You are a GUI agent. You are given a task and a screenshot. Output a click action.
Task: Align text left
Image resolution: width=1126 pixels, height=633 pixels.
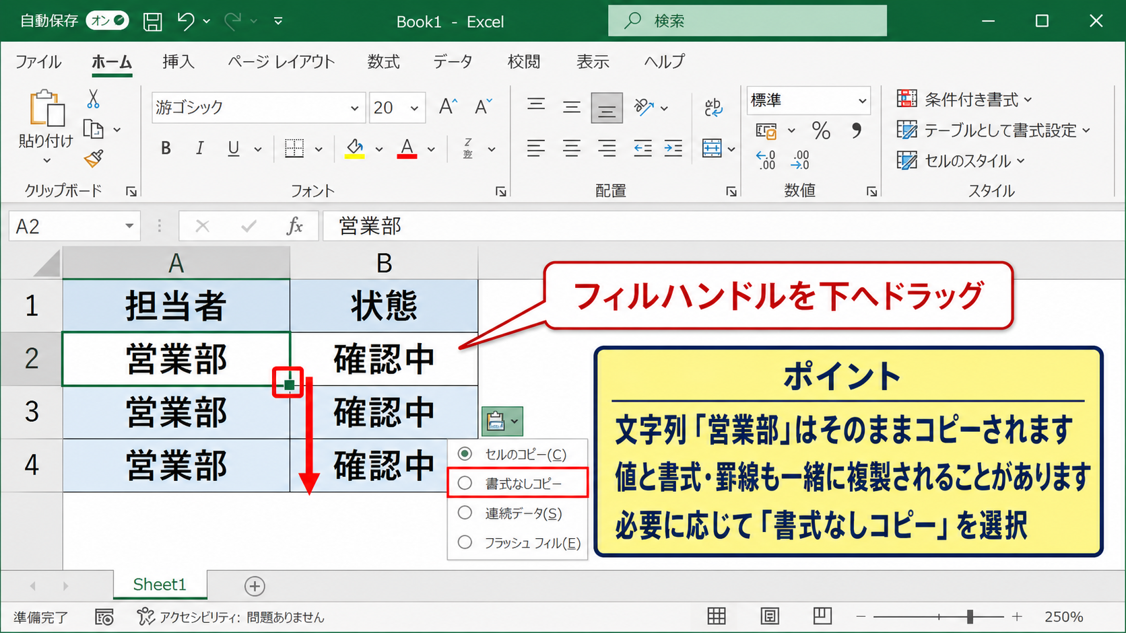(536, 149)
